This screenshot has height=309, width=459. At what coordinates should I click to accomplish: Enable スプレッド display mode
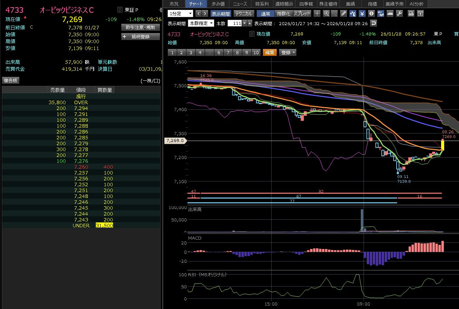coord(302,13)
